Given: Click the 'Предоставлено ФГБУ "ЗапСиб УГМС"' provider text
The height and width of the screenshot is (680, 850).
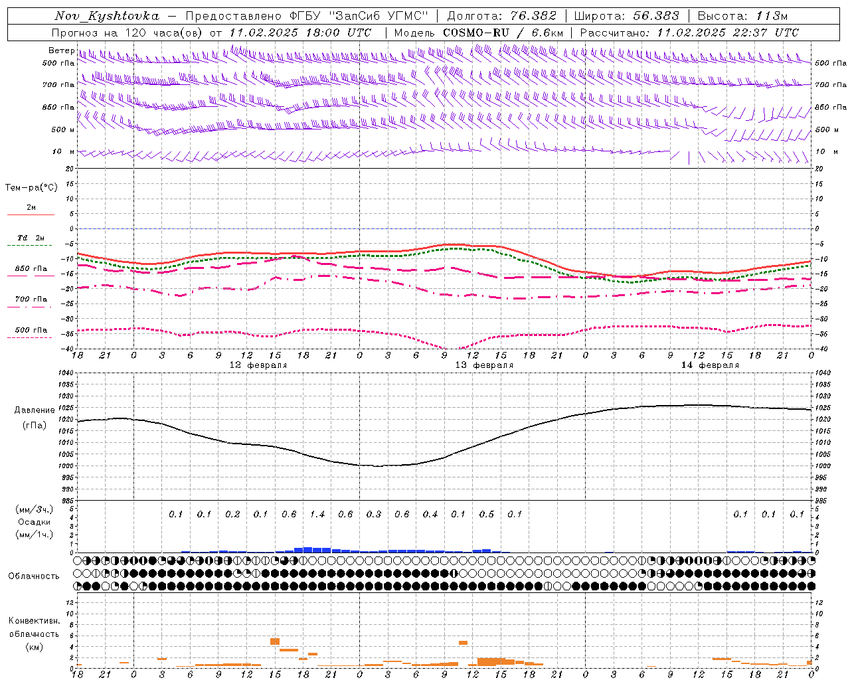Looking at the screenshot, I should tap(307, 16).
